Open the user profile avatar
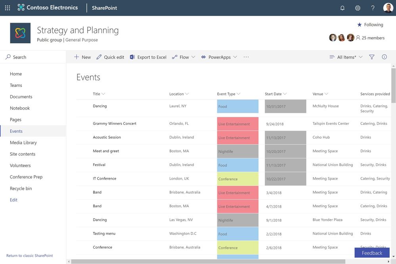This screenshot has height=264, width=396. (388, 8)
